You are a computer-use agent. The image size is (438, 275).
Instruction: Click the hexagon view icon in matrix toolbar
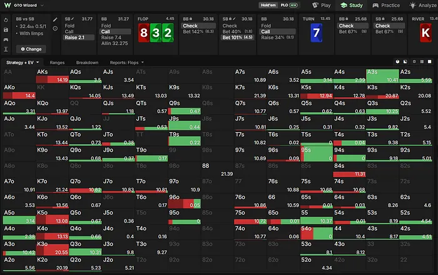click(397, 62)
